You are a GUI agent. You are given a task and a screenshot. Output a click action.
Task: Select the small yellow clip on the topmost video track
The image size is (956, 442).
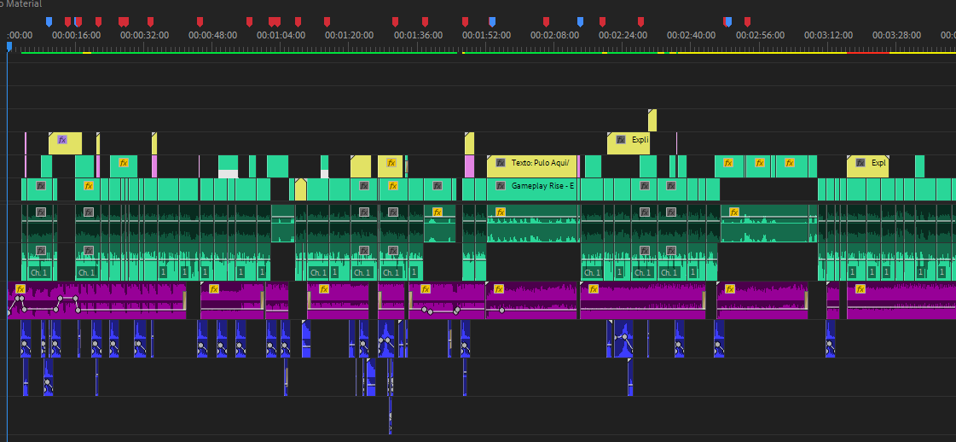coord(652,120)
